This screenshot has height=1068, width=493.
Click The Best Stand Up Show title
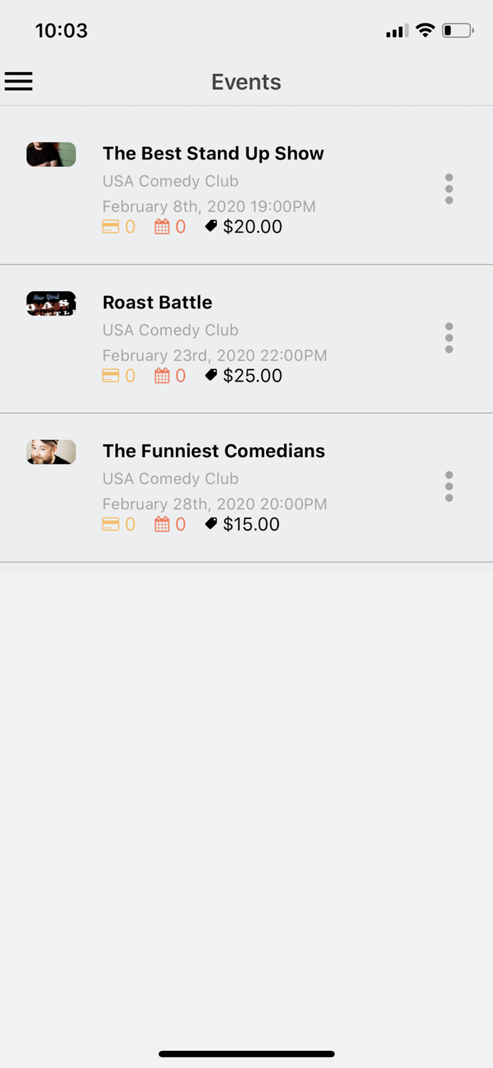[213, 153]
